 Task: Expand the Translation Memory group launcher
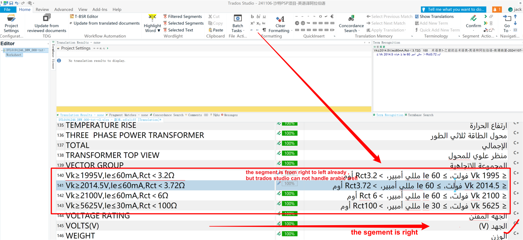coord(412,36)
